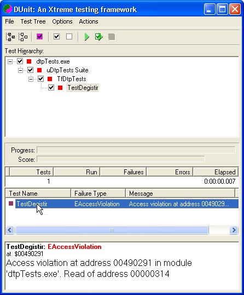Screen dimensions: 244x295
Task: Uncheck the dtpTests.exe checkbox
Action: [20, 61]
